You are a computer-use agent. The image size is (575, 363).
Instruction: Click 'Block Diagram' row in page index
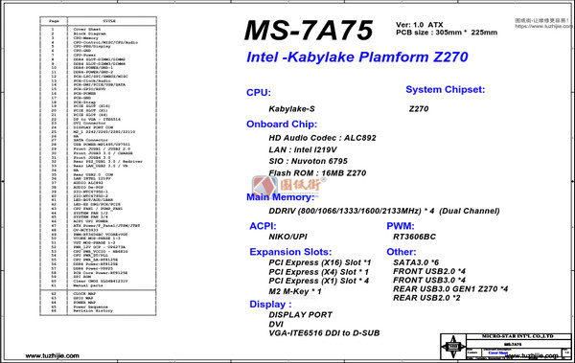coord(89,34)
